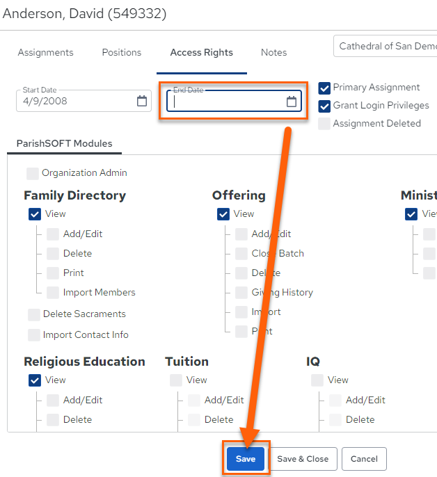Screen dimensions: 437x477
Task: Select the ParishSOFT Modules tab
Action: coord(64,143)
